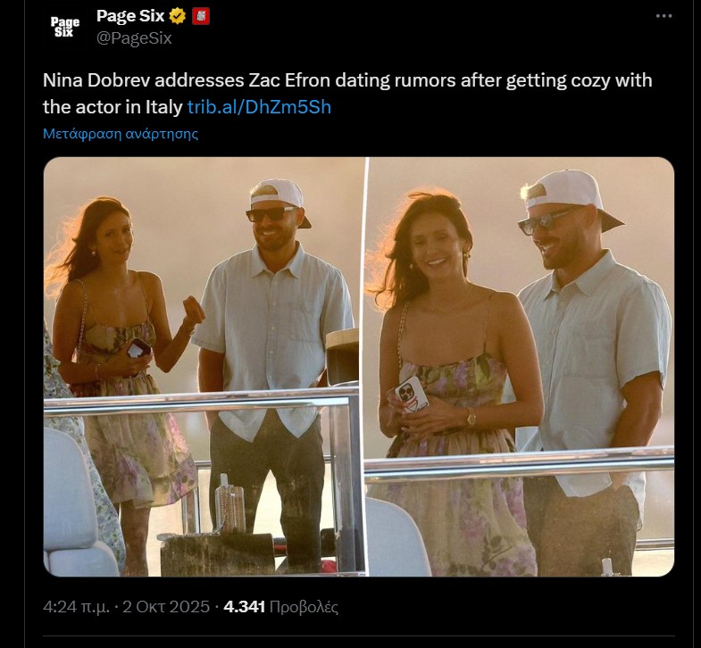Click the gold verified checkmark badge
The image size is (701, 648).
[x=178, y=17]
